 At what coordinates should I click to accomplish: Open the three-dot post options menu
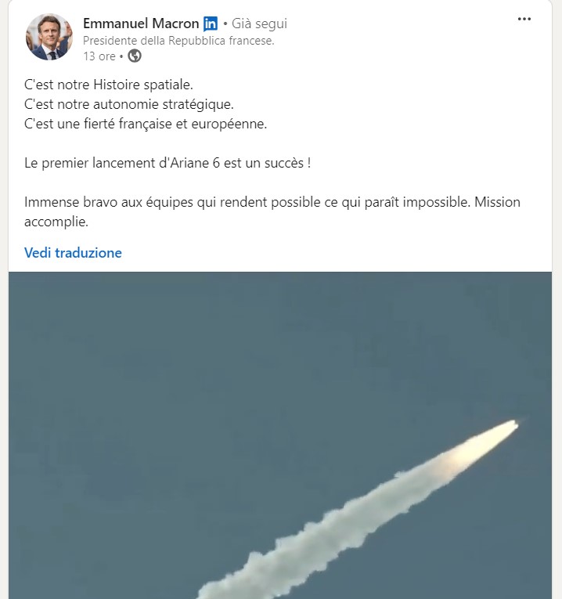click(524, 19)
